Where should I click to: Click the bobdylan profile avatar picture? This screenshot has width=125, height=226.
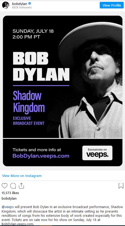6,5
